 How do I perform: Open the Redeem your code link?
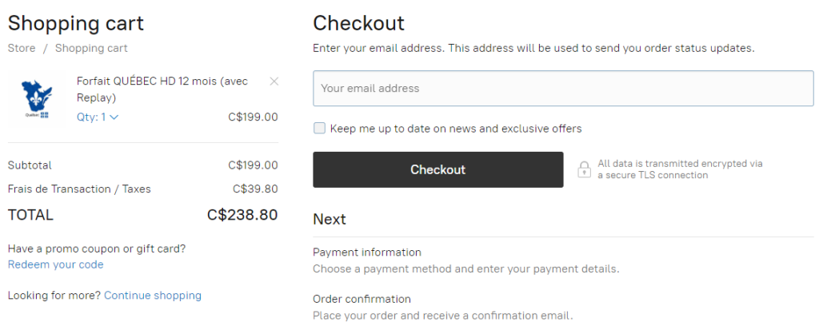tap(55, 264)
